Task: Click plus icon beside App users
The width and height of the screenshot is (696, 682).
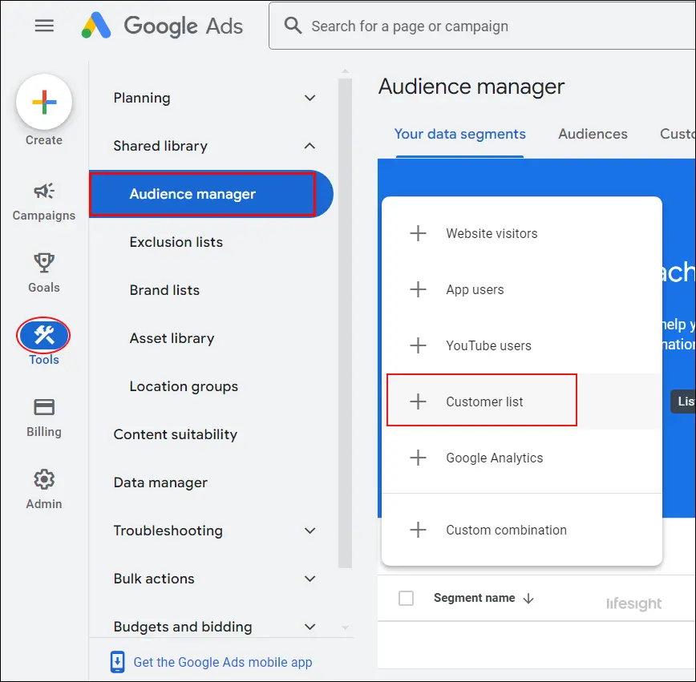Action: [418, 289]
